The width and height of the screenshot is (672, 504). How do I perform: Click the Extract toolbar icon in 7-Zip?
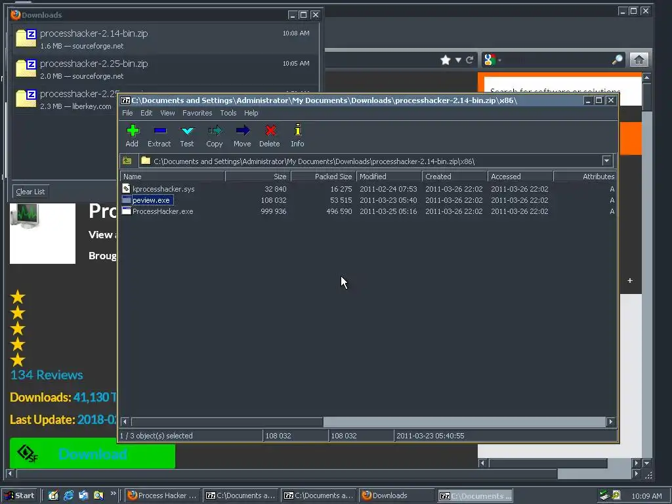coord(160,131)
